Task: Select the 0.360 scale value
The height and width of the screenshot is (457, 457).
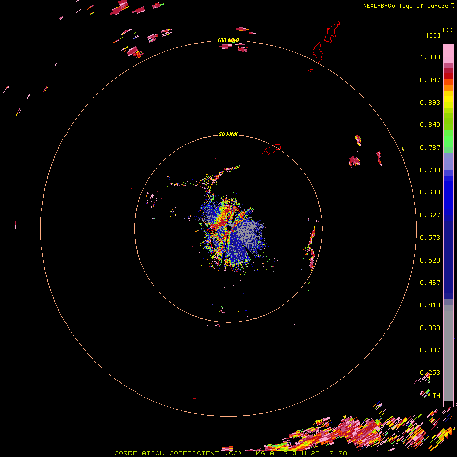Action: (430, 328)
